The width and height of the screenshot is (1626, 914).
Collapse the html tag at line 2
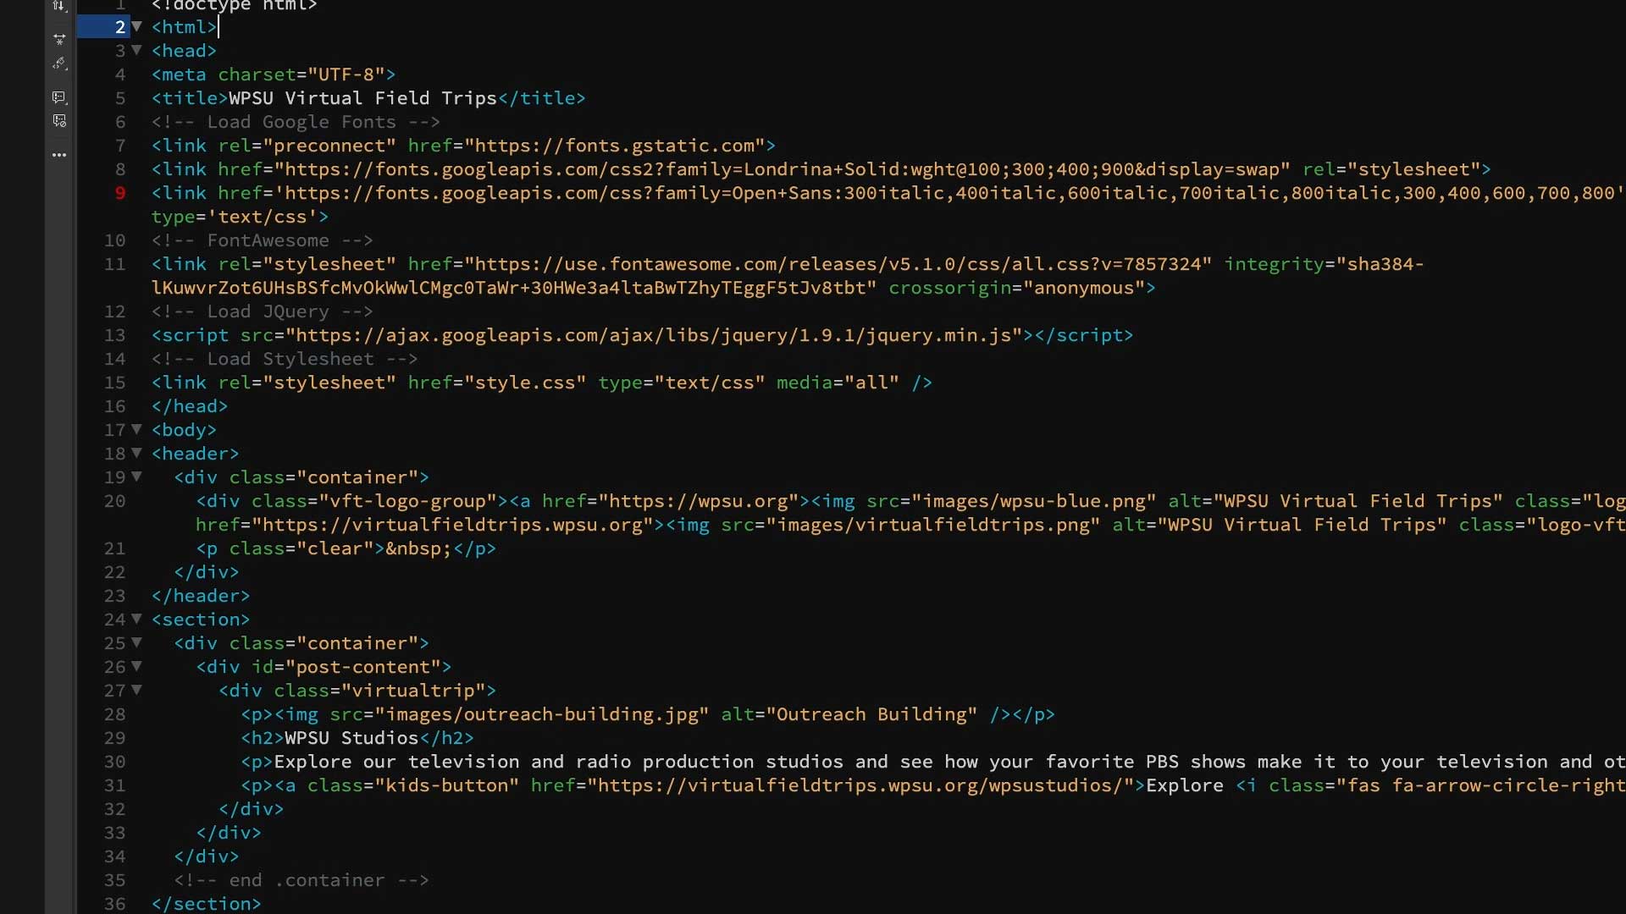point(136,27)
